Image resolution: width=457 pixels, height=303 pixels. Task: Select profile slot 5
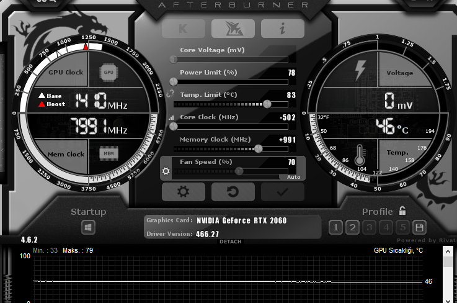(x=403, y=227)
